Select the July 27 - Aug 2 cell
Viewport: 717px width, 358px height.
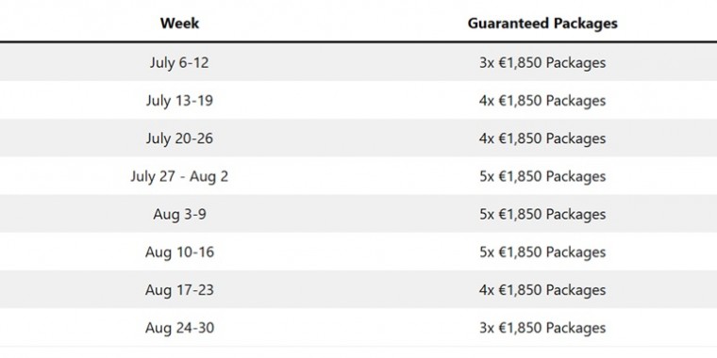click(179, 176)
